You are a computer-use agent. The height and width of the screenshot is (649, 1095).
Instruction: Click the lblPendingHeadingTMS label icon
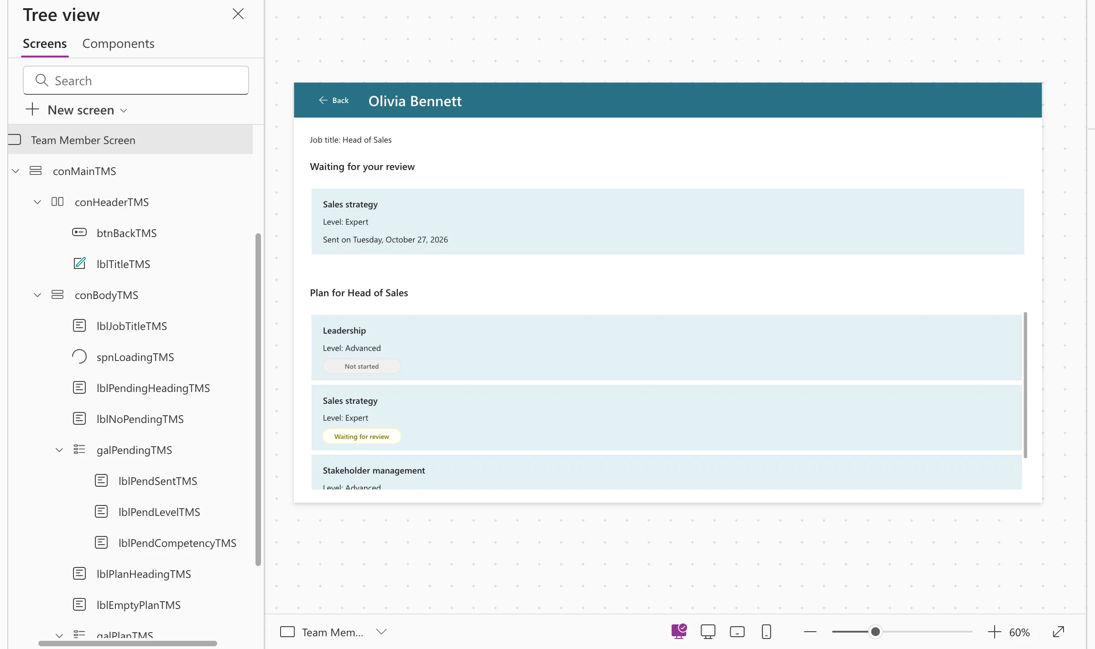click(x=79, y=387)
